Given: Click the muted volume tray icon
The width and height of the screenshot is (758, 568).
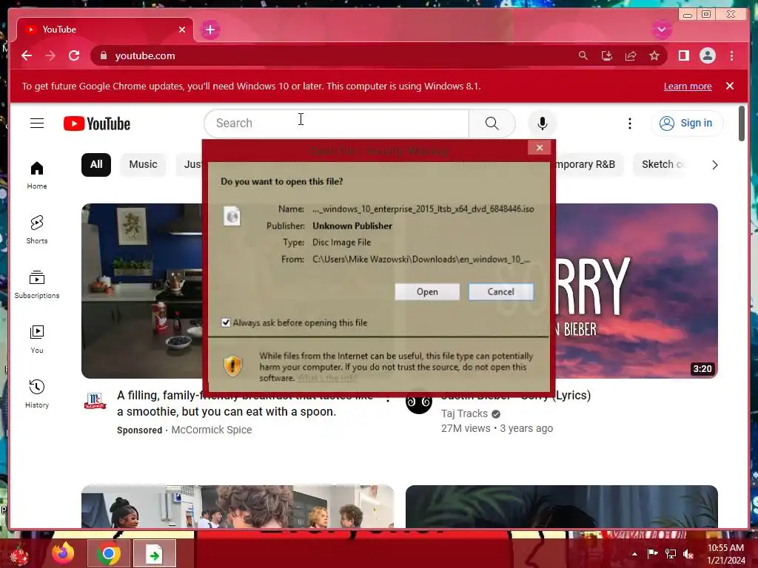Looking at the screenshot, I should (688, 553).
